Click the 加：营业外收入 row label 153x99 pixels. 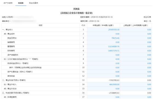(x=10, y=84)
